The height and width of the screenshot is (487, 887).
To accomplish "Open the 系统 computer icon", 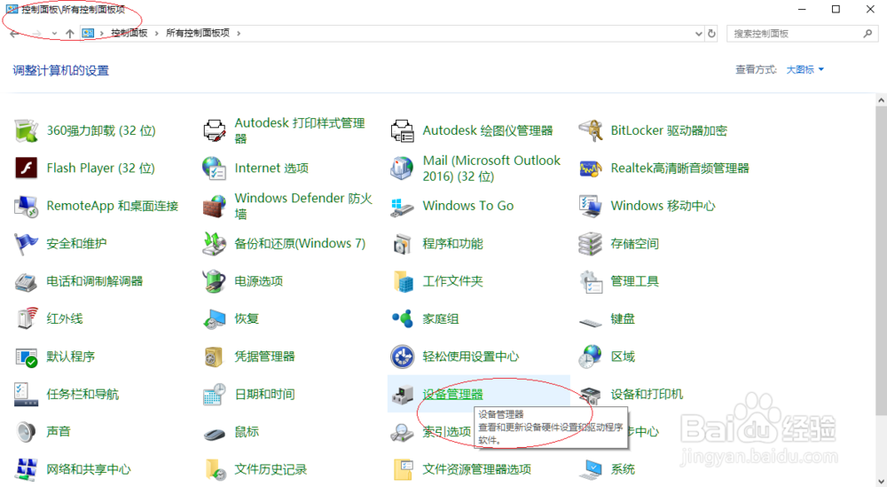I will (591, 469).
